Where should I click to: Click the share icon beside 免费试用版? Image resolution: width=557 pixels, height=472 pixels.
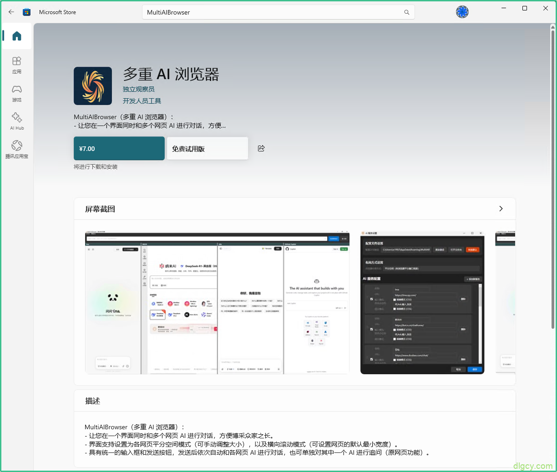point(261,148)
